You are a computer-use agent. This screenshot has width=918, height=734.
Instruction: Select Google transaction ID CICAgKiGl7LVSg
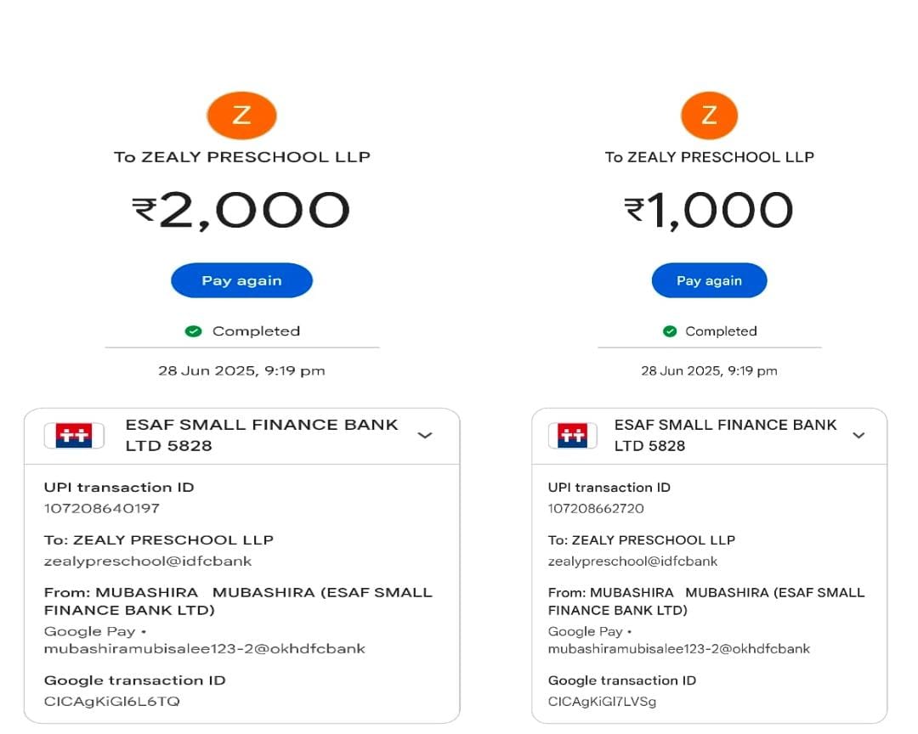602,702
